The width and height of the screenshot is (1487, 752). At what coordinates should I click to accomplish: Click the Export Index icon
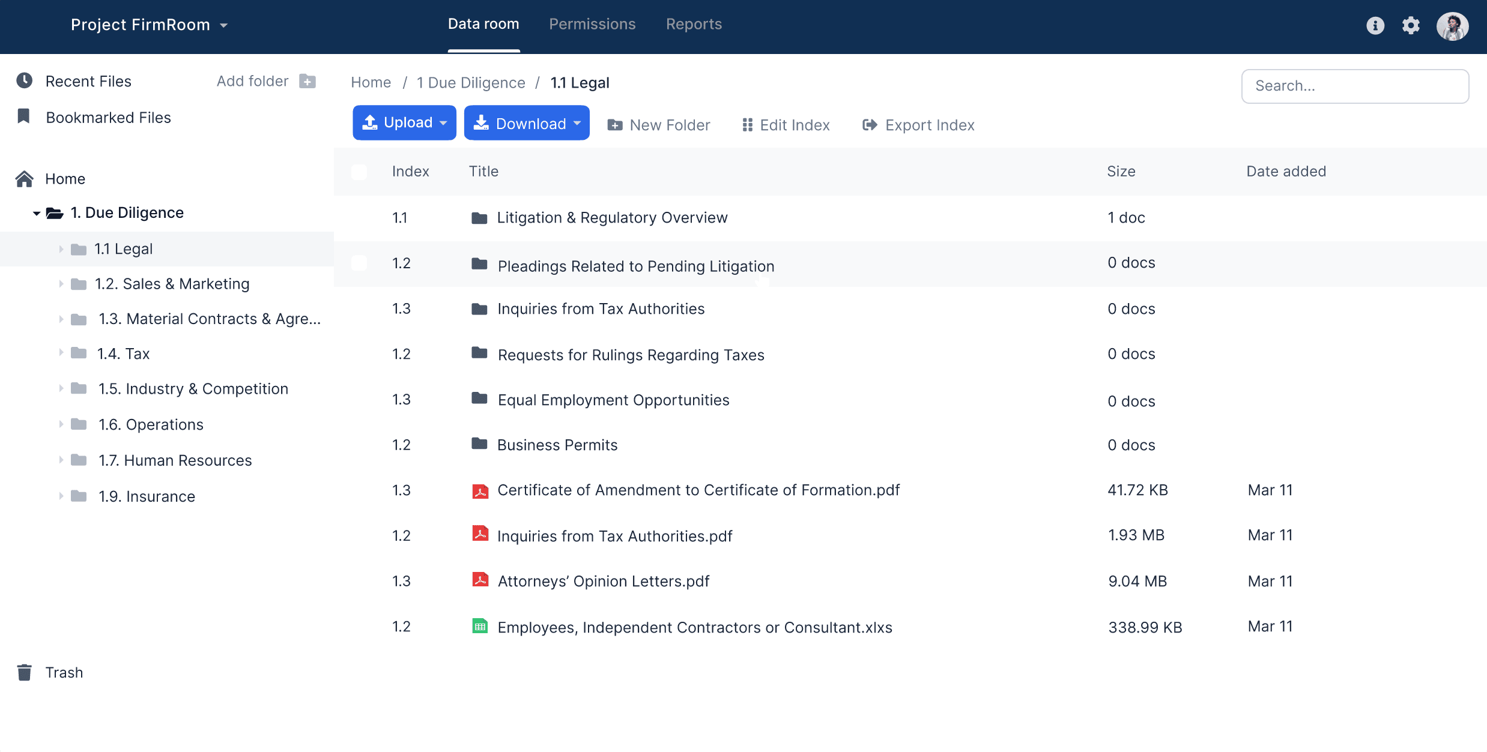click(869, 125)
